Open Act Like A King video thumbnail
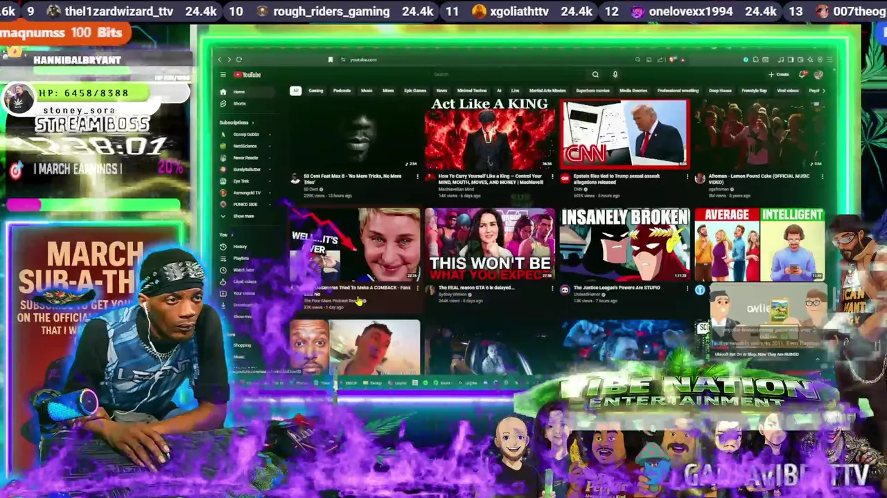This screenshot has height=498, width=887. pyautogui.click(x=490, y=133)
